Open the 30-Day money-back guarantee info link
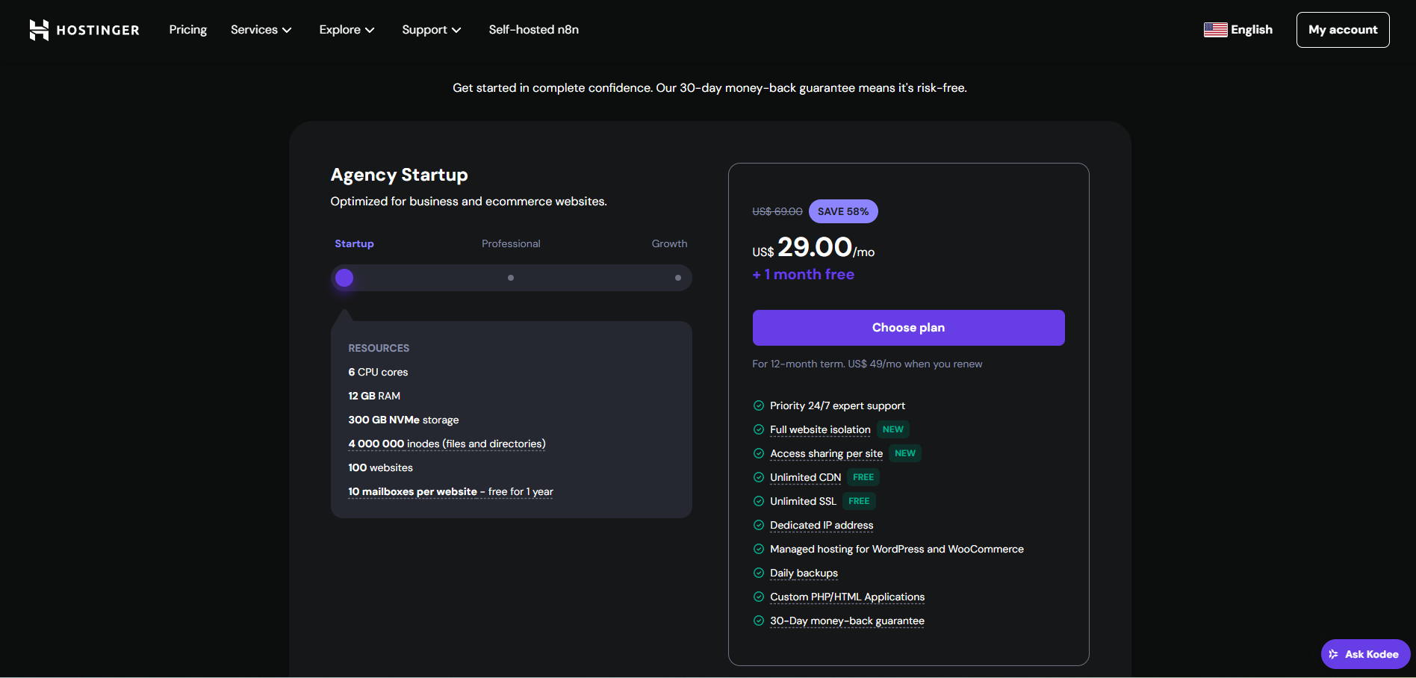 tap(847, 621)
